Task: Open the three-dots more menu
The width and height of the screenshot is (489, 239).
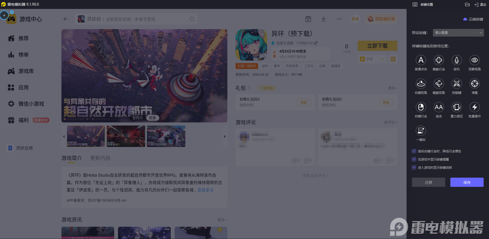Action: coord(339,19)
